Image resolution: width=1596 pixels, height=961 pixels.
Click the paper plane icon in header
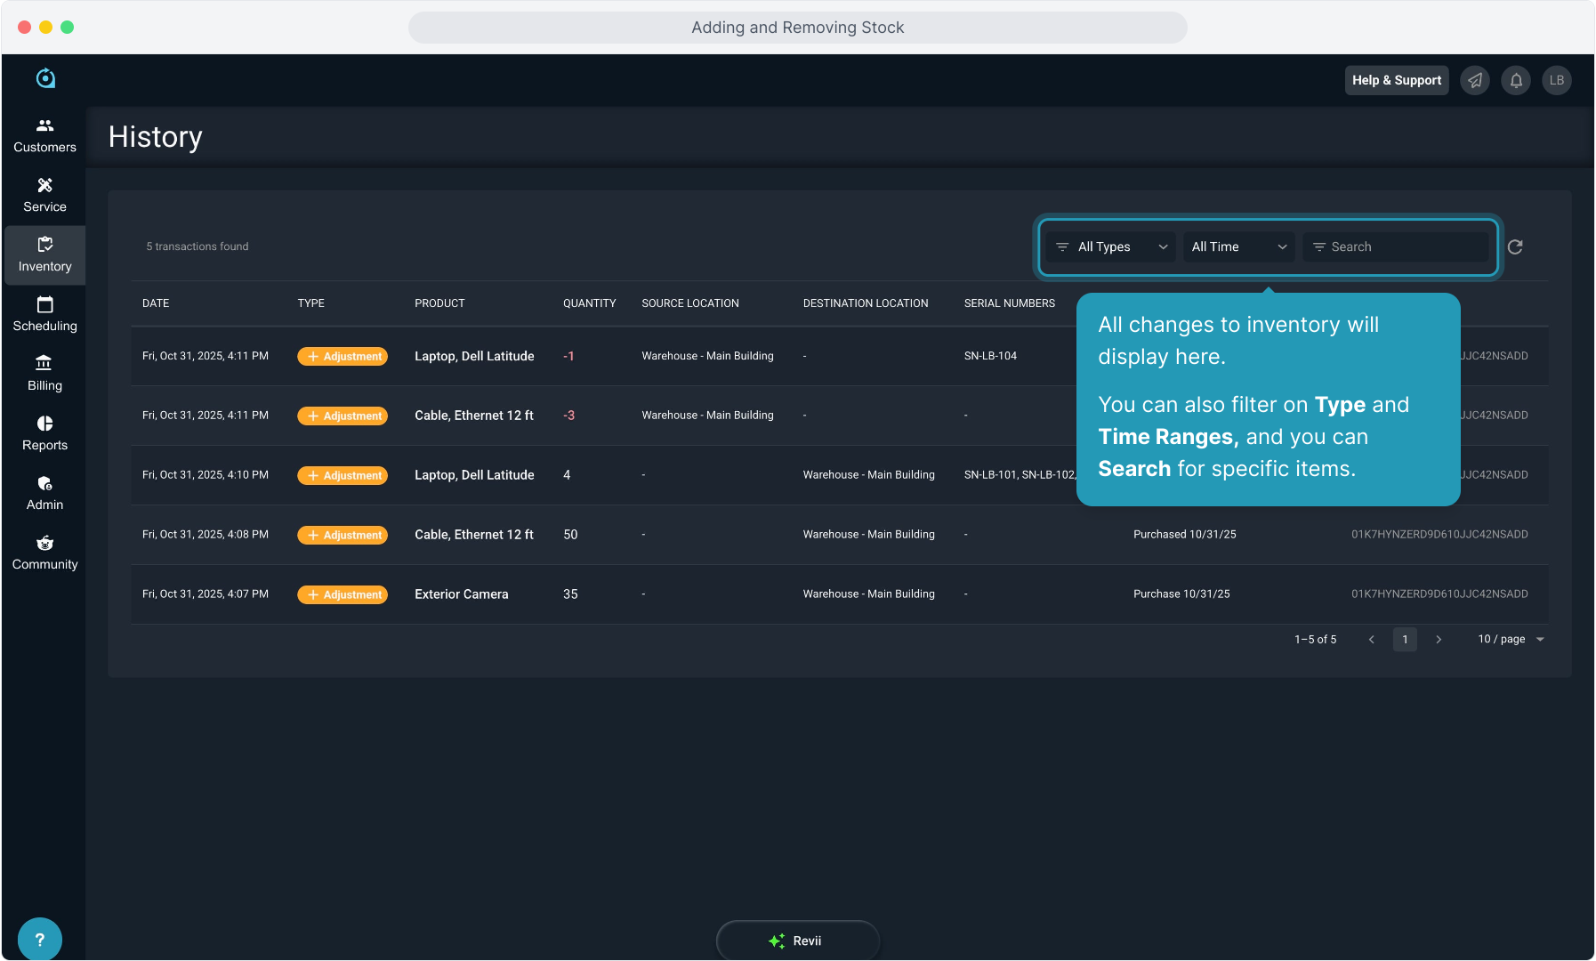(x=1475, y=80)
